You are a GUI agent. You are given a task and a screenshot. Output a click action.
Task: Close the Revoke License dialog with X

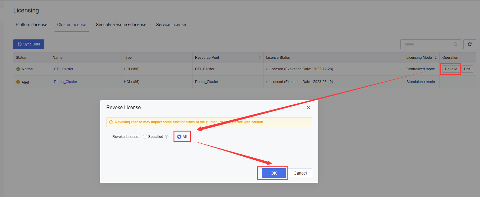click(x=308, y=108)
